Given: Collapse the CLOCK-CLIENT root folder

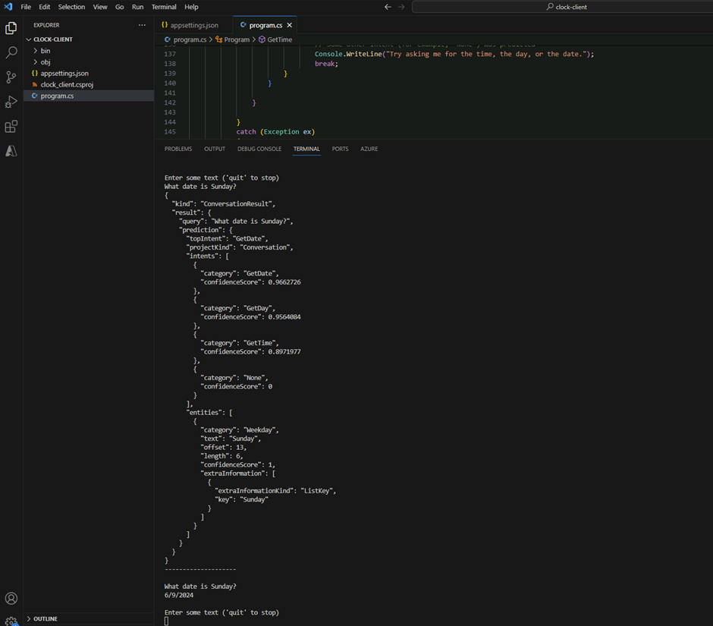Looking at the screenshot, I should tap(53, 39).
